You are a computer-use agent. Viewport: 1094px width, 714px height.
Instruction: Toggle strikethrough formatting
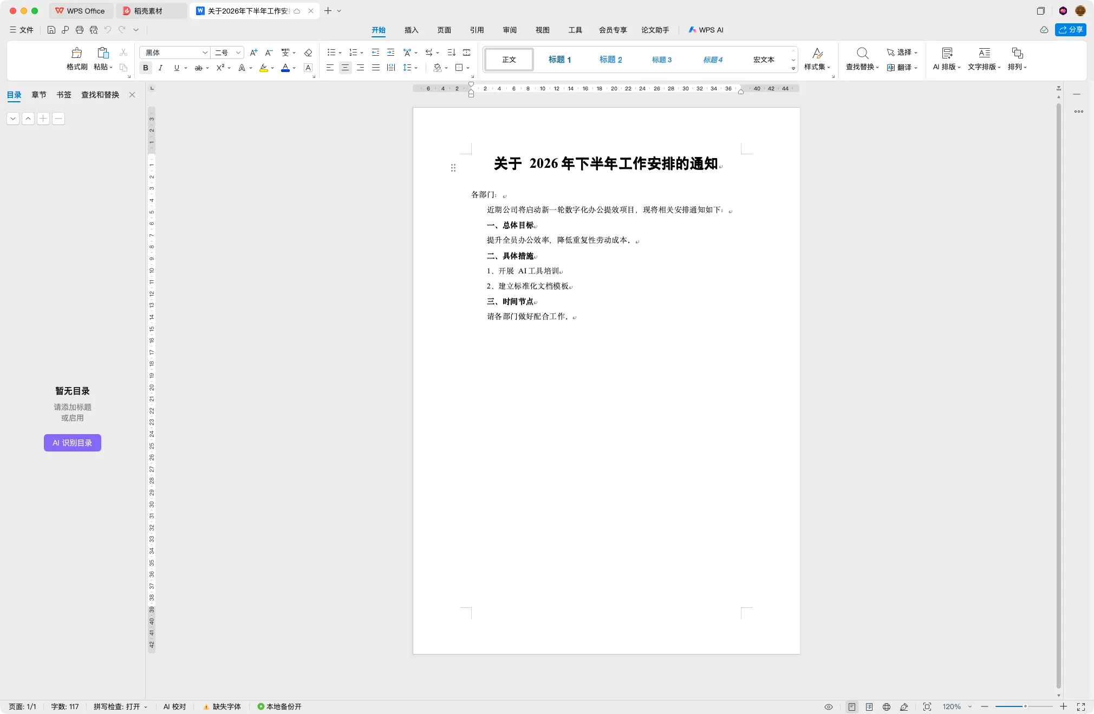click(199, 68)
